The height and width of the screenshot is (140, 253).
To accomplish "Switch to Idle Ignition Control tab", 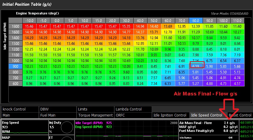I will 170,115.
